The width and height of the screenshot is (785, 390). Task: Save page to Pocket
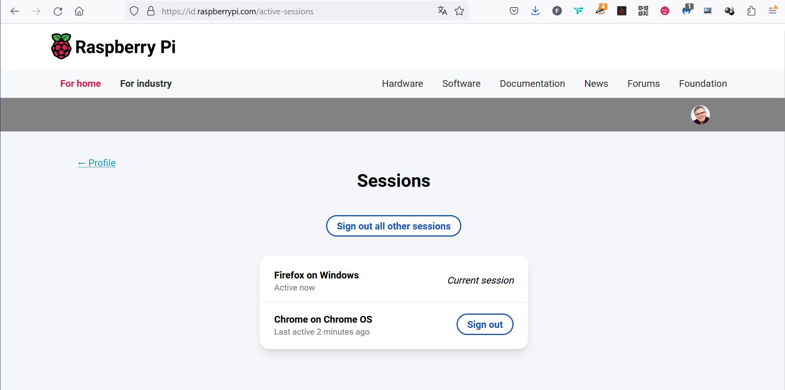[514, 11]
